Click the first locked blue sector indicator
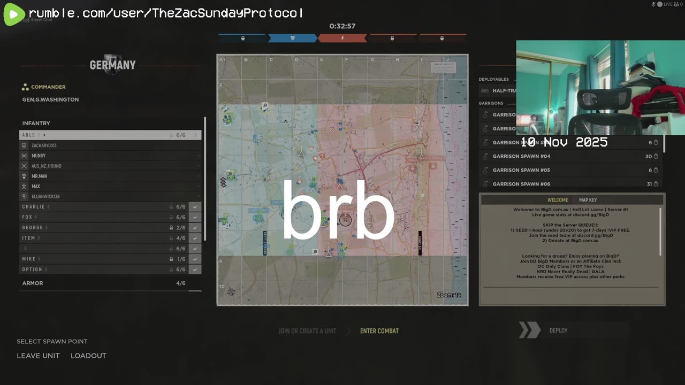This screenshot has width=685, height=385. (x=242, y=38)
